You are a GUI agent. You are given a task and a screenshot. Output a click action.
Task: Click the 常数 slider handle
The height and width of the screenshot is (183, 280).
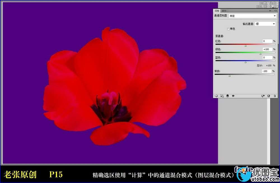pos(230,76)
